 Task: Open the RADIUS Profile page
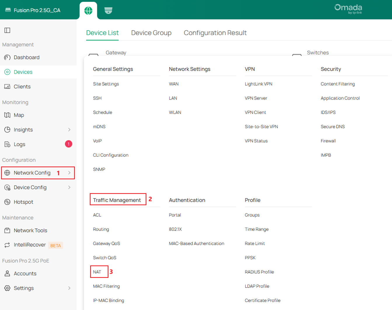259,272
